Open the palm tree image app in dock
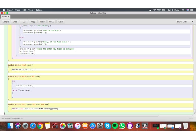 70,126
